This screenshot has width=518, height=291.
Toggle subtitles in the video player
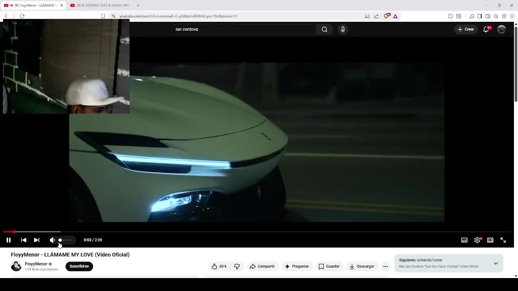(464, 240)
